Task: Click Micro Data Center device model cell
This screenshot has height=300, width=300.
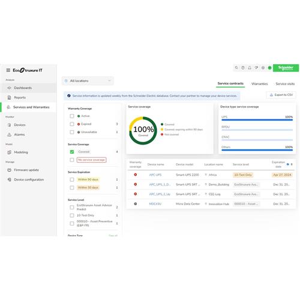Action: point(188,204)
